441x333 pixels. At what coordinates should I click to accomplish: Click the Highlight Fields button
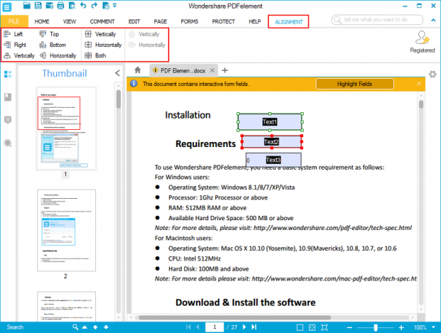click(355, 84)
